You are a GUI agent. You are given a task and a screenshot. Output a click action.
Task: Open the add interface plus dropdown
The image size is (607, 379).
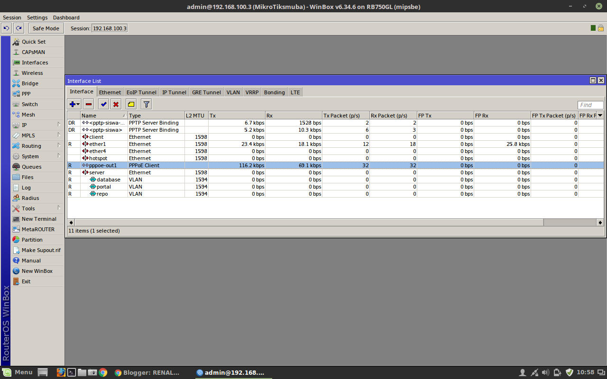74,104
